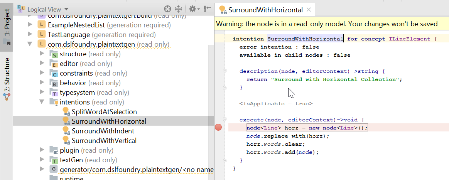Screen dimensions: 449x180
Task: Click the SplitWordAtSelection lightbulb icon
Action: coord(66,112)
